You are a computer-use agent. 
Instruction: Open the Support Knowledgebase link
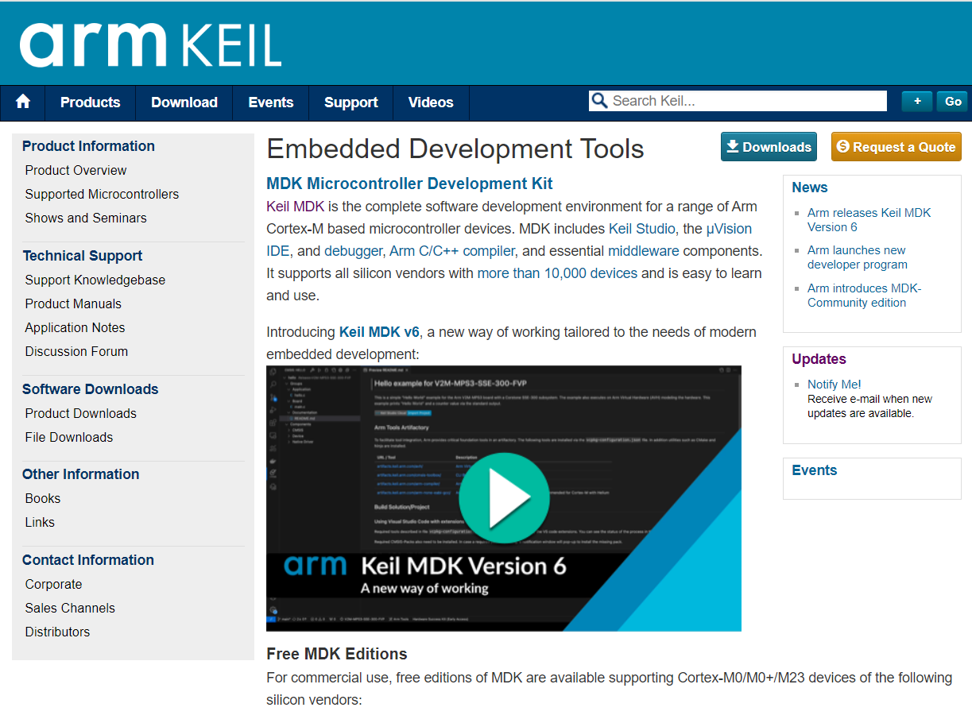tap(95, 280)
